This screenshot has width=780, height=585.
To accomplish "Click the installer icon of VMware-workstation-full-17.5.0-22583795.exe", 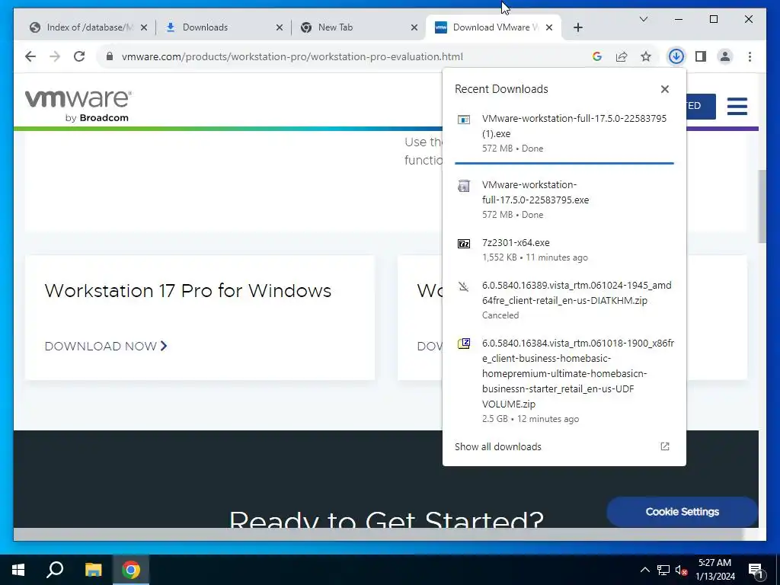I will (x=464, y=186).
